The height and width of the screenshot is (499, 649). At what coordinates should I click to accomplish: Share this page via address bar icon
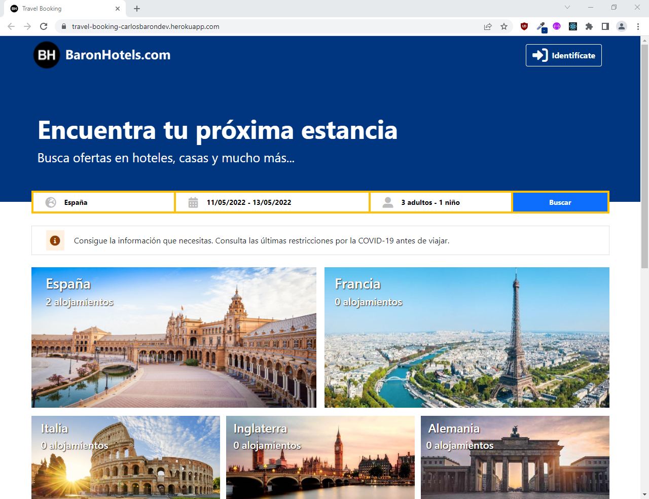point(488,26)
